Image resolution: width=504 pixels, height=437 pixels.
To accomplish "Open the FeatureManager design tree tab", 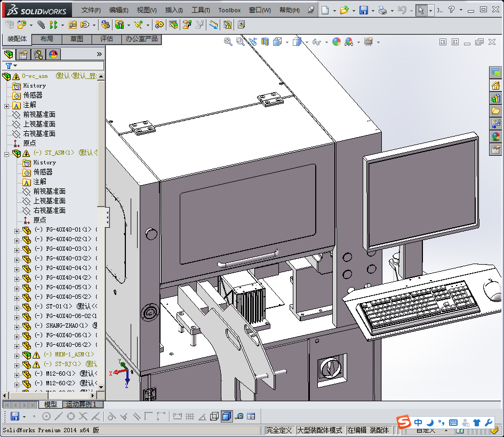I will [9, 54].
